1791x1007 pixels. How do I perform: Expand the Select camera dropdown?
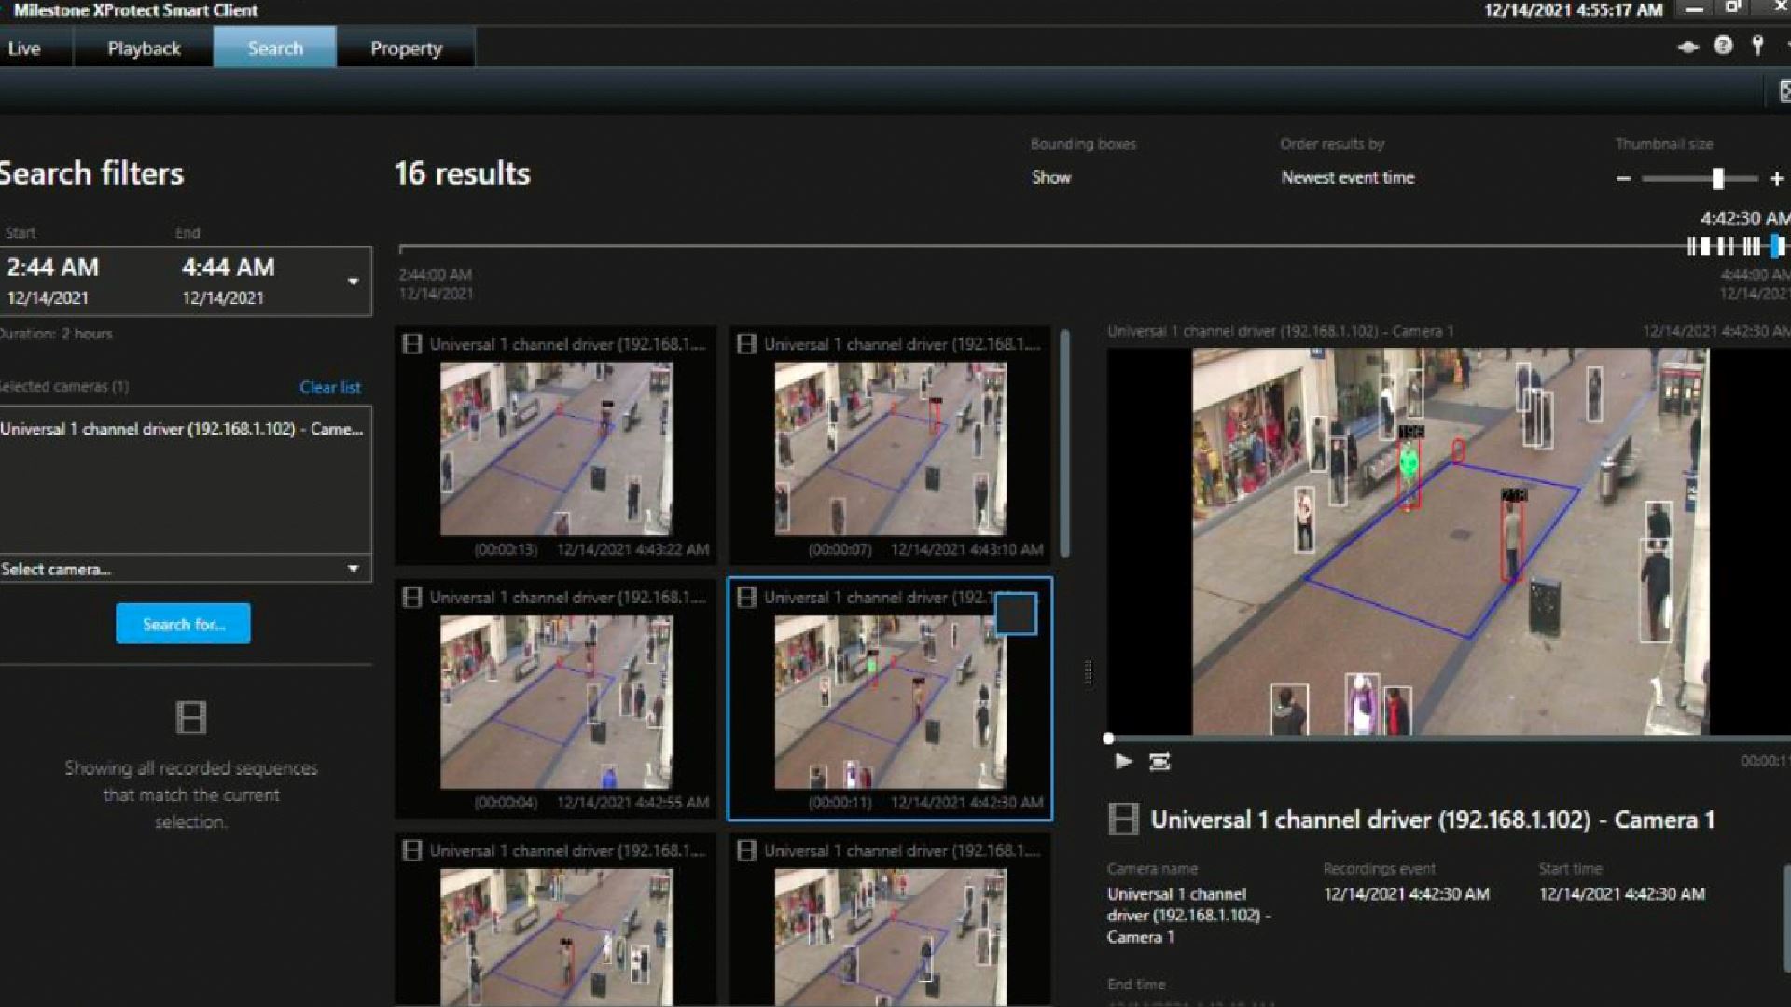[x=186, y=569]
